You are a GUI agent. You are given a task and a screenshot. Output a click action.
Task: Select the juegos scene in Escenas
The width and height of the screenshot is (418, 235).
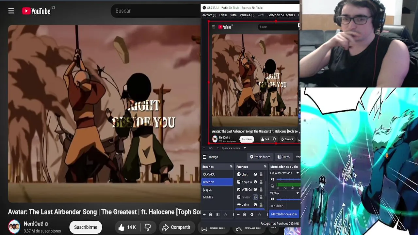tap(217, 190)
